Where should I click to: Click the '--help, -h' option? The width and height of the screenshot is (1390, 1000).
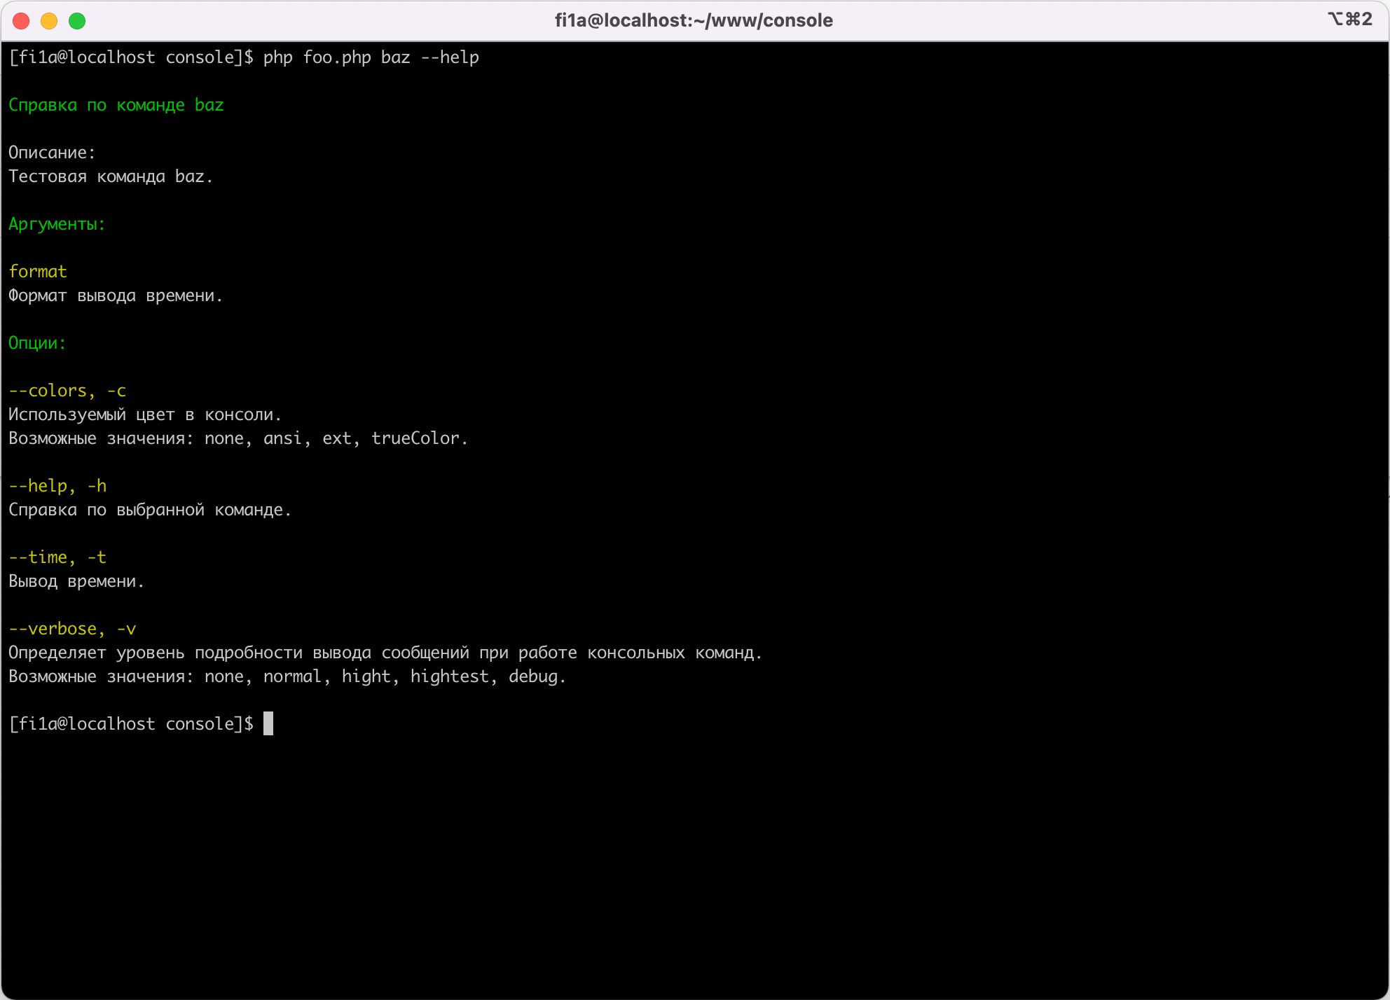[x=57, y=486]
